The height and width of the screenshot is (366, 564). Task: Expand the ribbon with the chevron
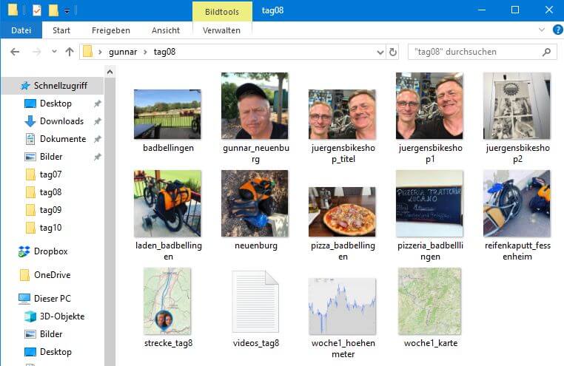[542, 30]
